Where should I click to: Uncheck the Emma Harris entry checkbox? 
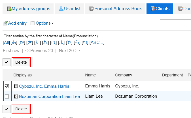coord(7,86)
